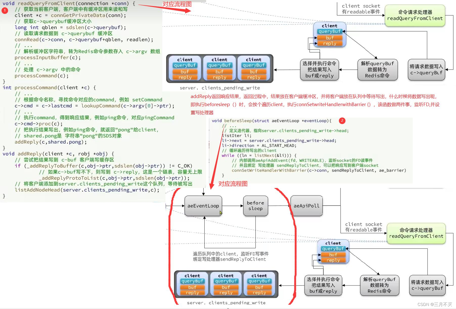
Task: Click the '_addReplyToBuffer' if-condition line
Action: (103, 166)
